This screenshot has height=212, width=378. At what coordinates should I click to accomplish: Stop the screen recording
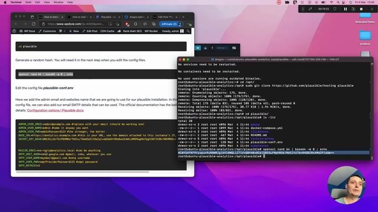click(x=361, y=9)
